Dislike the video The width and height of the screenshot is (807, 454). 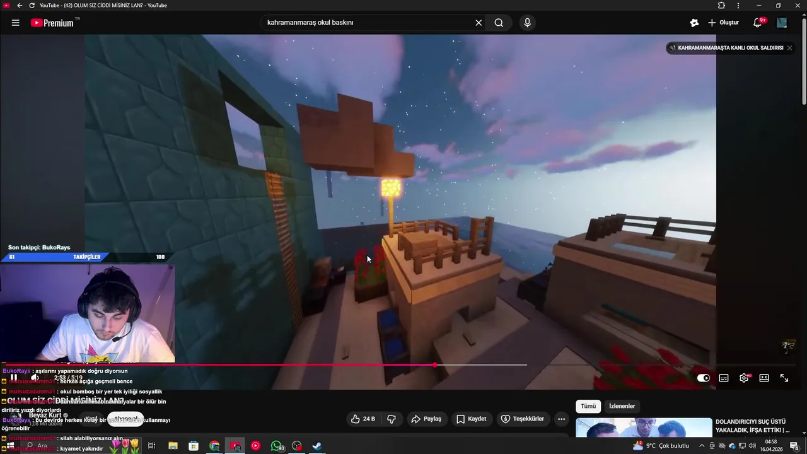392,419
